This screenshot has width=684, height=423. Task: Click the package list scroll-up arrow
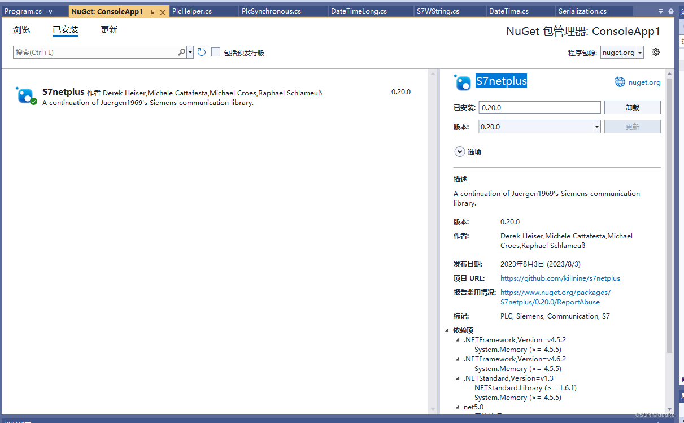pos(433,73)
